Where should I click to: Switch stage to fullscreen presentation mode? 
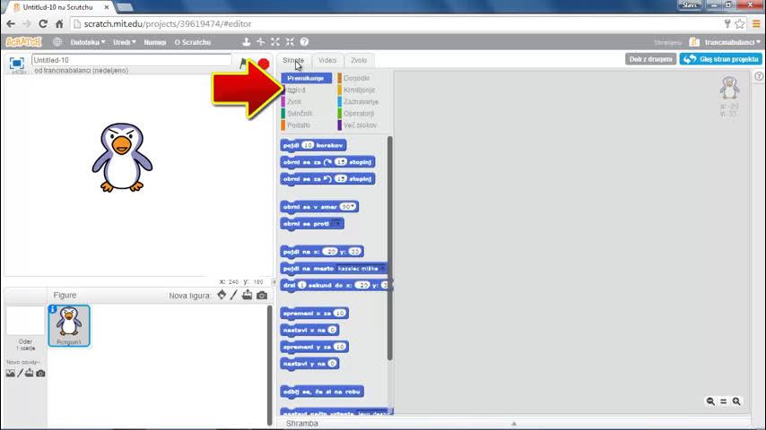(x=16, y=64)
